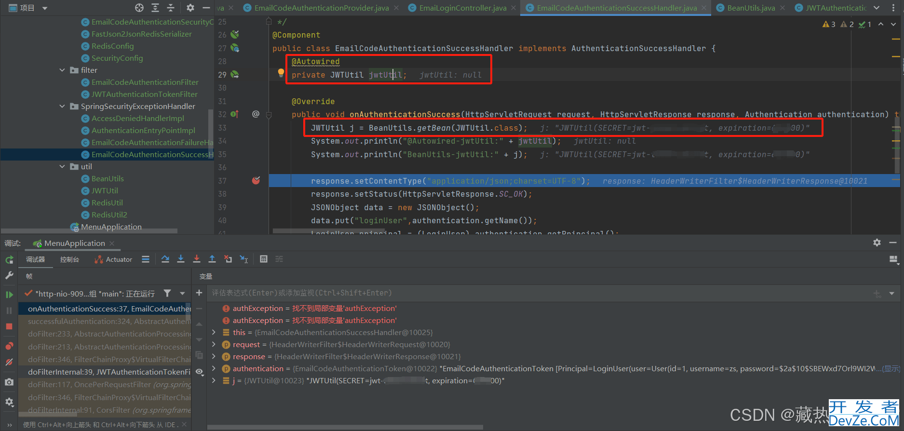The width and height of the screenshot is (904, 431).
Task: Click threads view lines icon beside Actuator
Action: point(146,259)
